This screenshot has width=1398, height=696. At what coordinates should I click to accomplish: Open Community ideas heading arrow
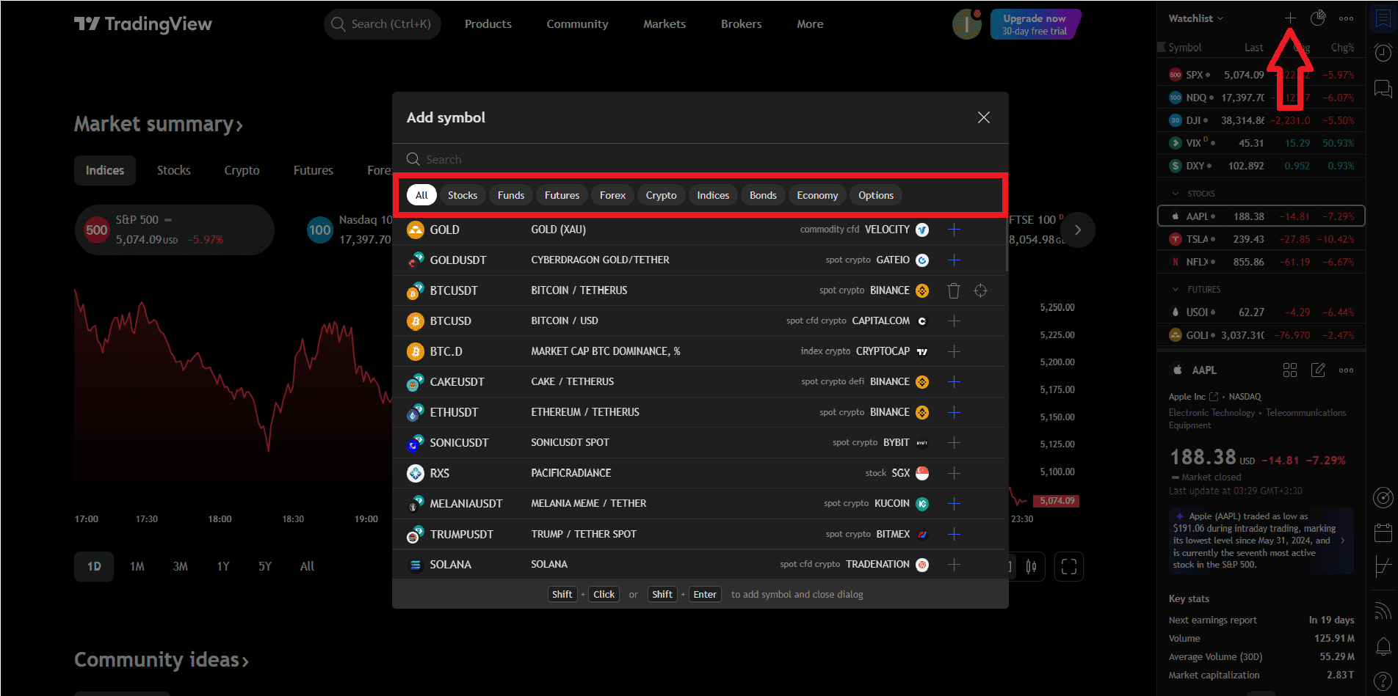tap(245, 662)
